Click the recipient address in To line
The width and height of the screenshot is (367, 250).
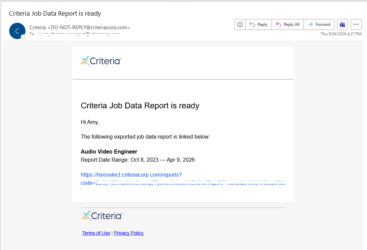80,34
